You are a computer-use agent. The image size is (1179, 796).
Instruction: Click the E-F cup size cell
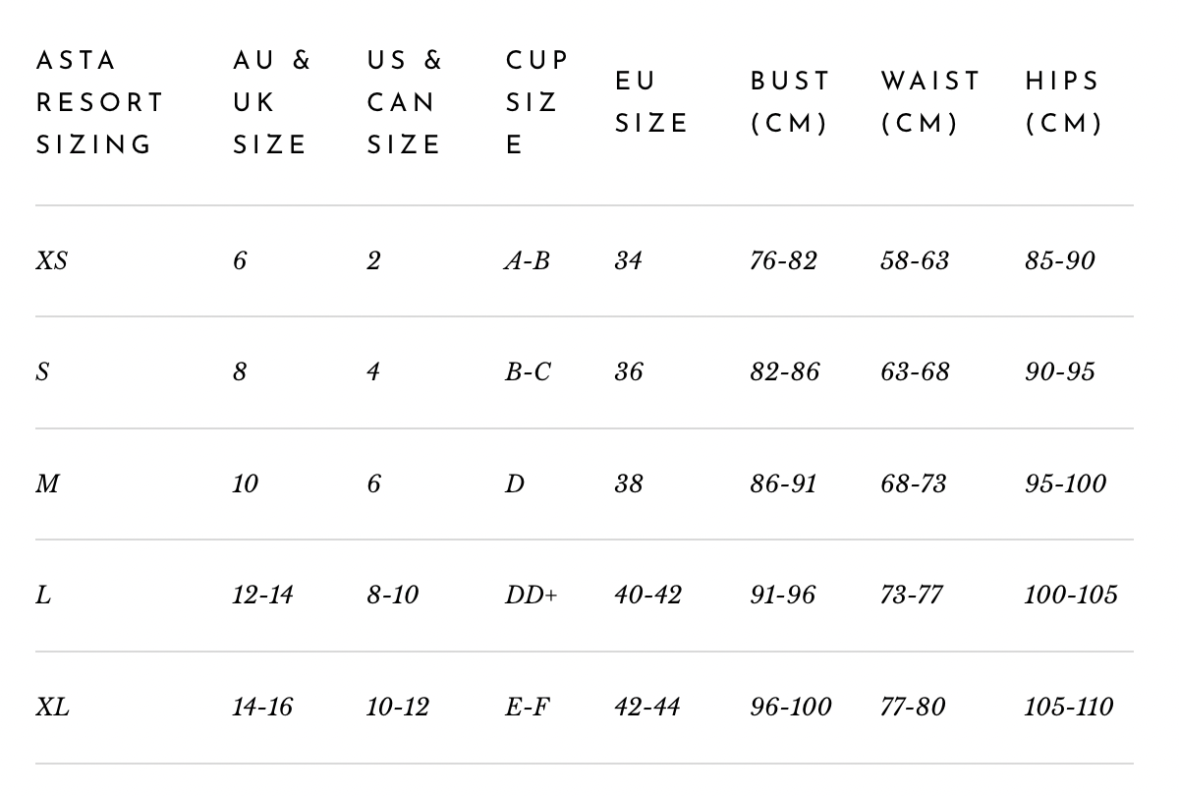(527, 708)
